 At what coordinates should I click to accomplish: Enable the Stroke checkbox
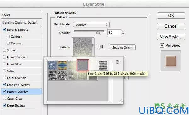pyautogui.click(x=4, y=50)
